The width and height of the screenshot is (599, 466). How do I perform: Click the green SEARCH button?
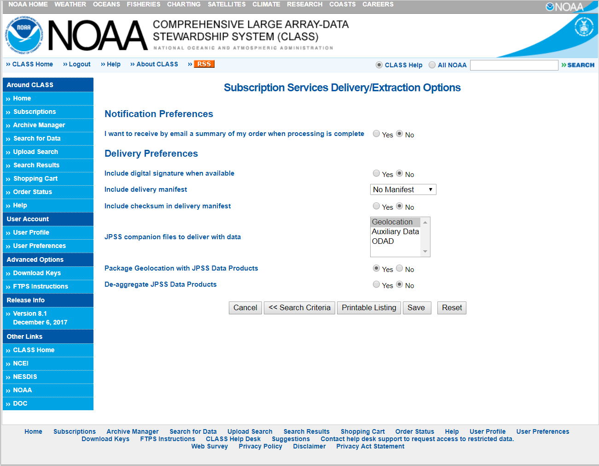[578, 65]
